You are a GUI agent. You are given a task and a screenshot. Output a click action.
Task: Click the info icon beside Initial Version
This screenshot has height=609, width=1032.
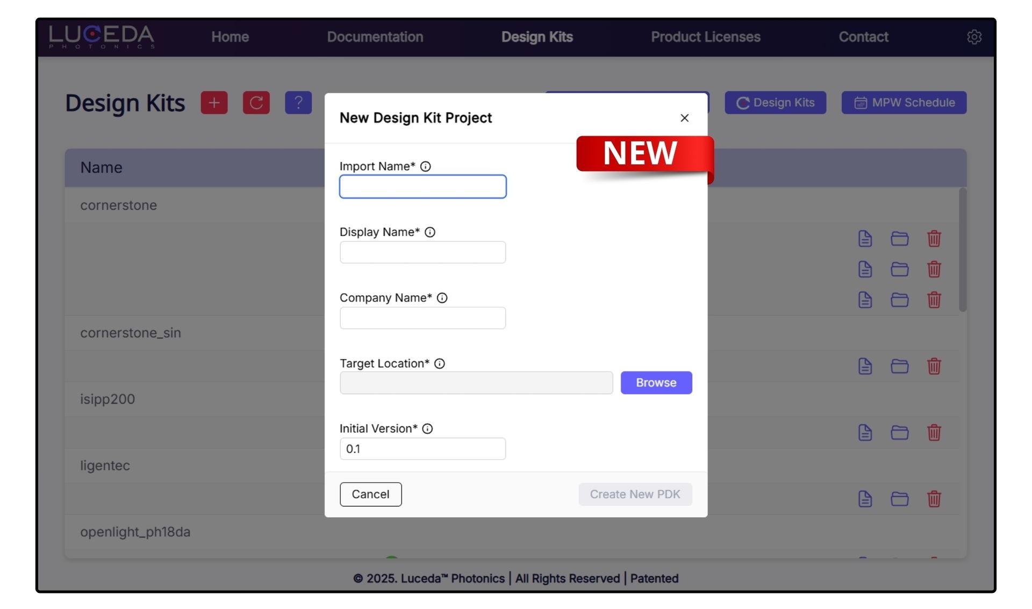pyautogui.click(x=427, y=429)
